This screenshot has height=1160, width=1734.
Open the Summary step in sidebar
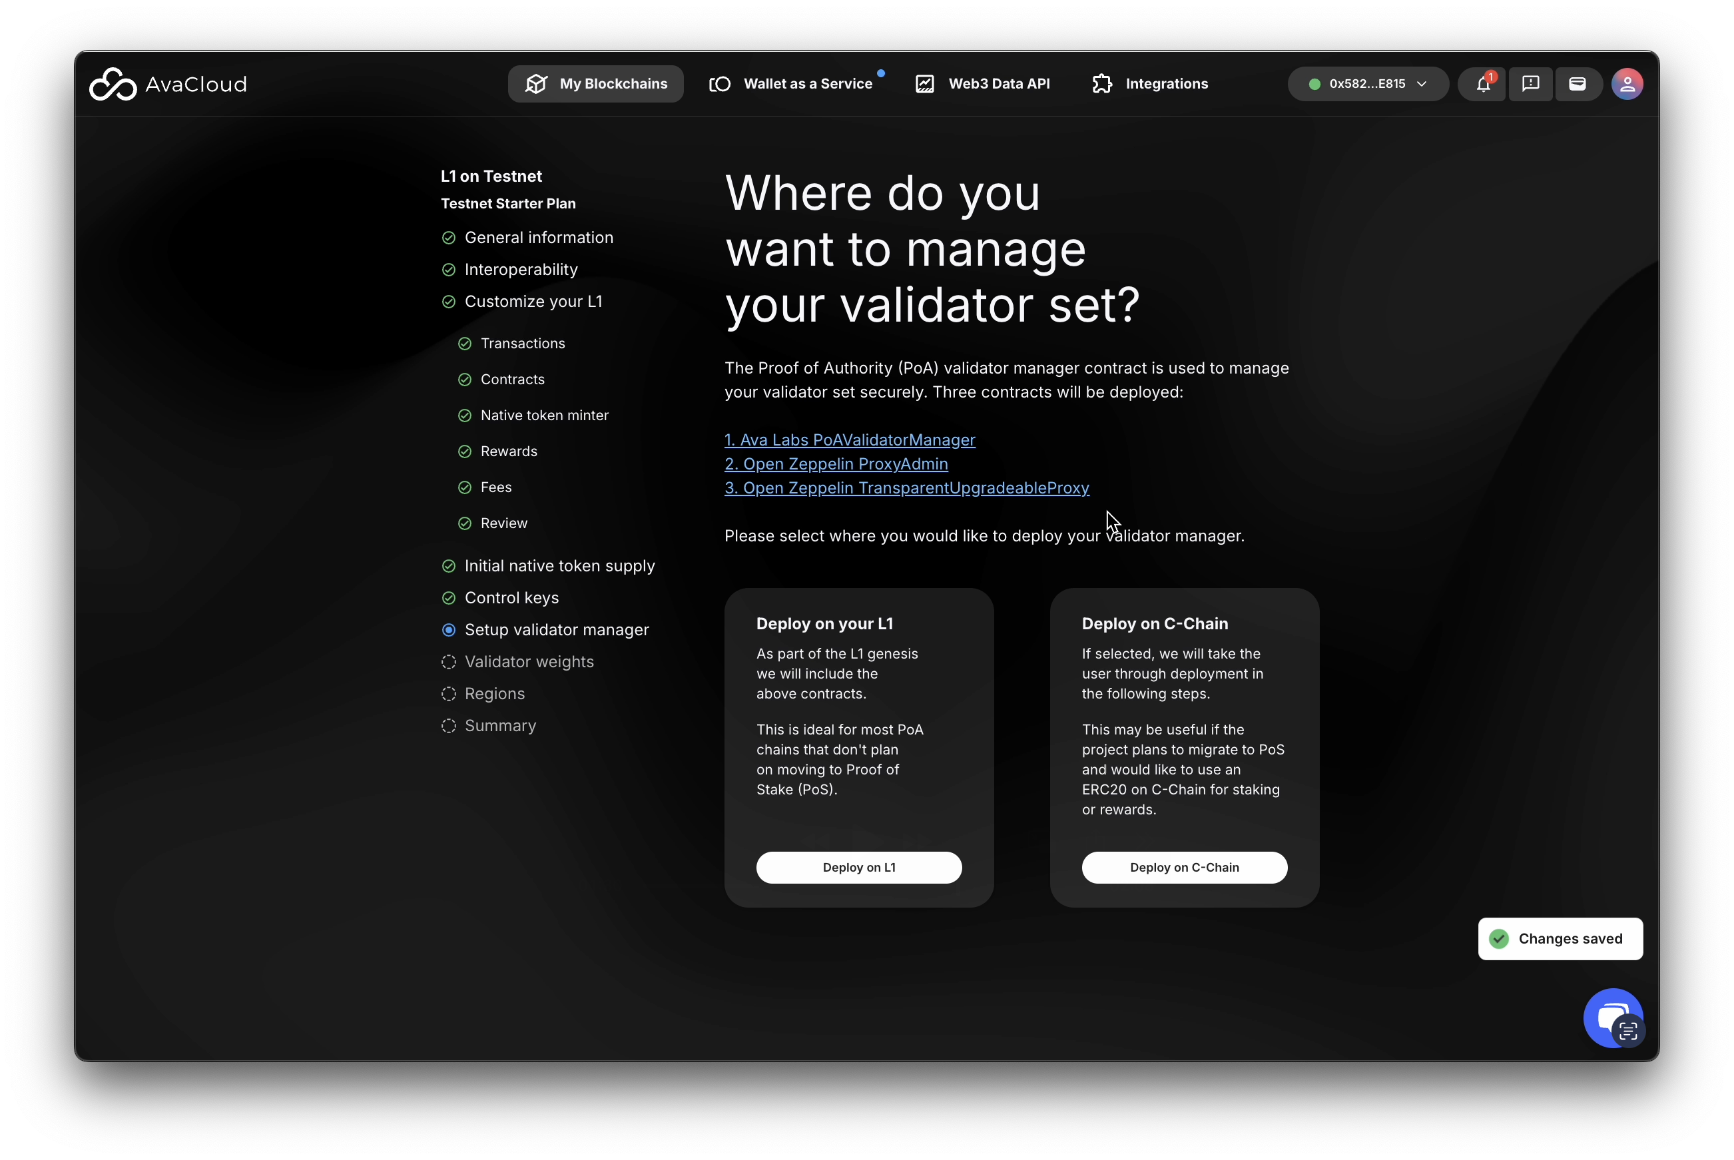tap(499, 726)
